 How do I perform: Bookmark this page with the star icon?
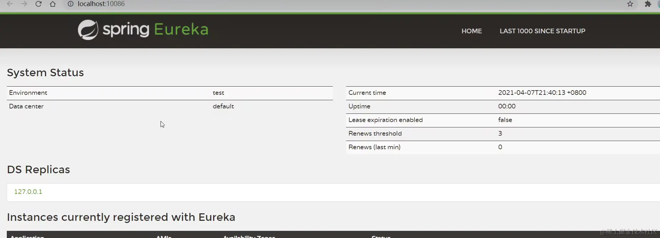pos(630,4)
